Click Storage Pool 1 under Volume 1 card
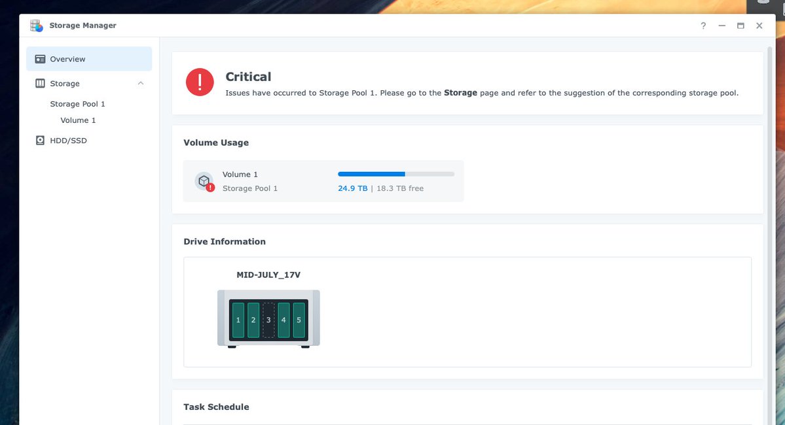The image size is (785, 425). click(x=250, y=188)
